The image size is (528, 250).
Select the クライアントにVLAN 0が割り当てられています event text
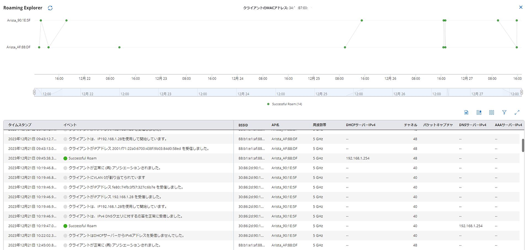pyautogui.click(x=107, y=177)
